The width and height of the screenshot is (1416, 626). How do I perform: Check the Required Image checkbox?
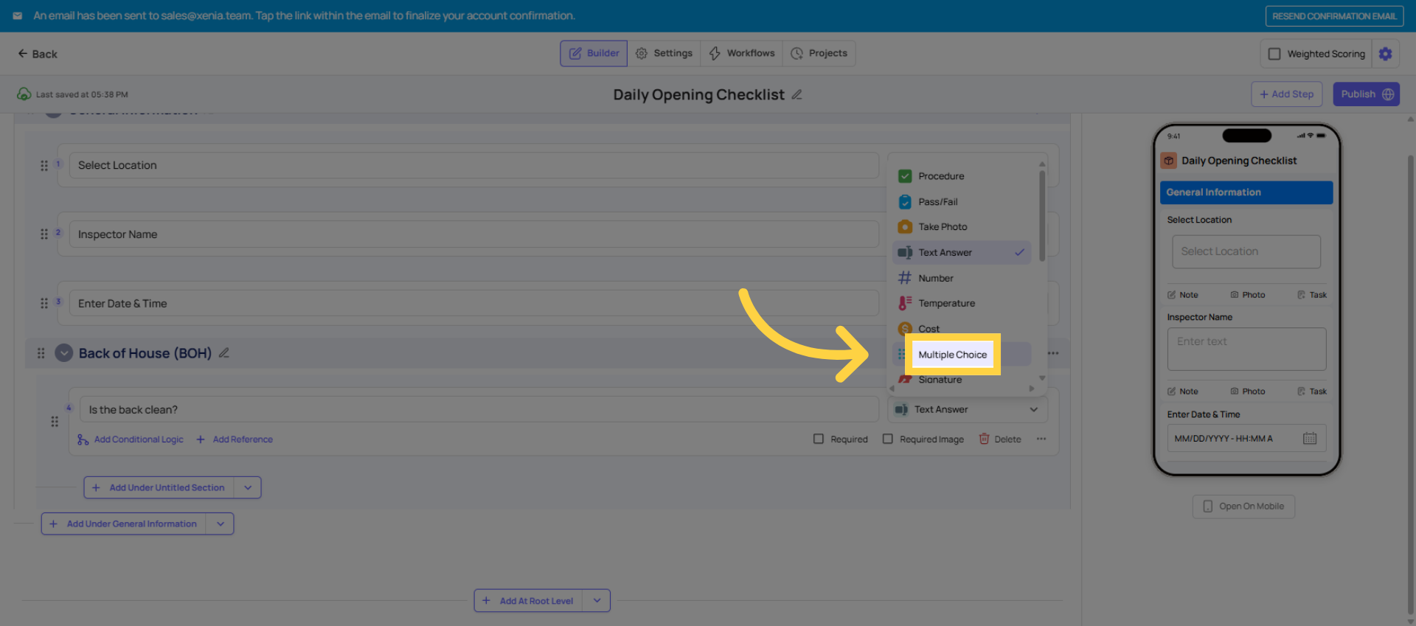(888, 439)
